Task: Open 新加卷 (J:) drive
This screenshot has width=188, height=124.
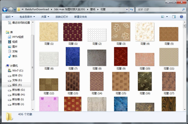Action: [x=16, y=104]
